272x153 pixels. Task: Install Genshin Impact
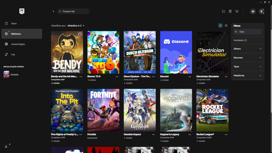click(x=128, y=138)
